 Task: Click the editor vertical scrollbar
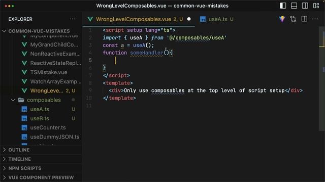pos(321,78)
